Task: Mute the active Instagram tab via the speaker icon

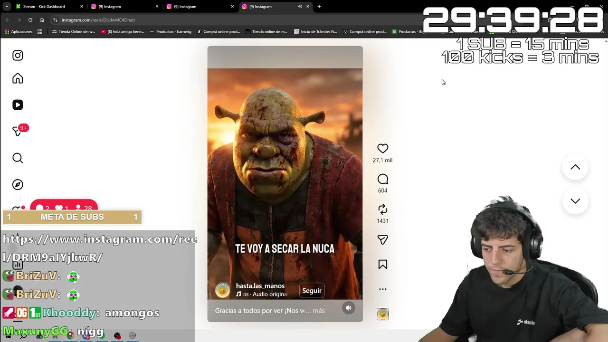Action: coord(300,7)
